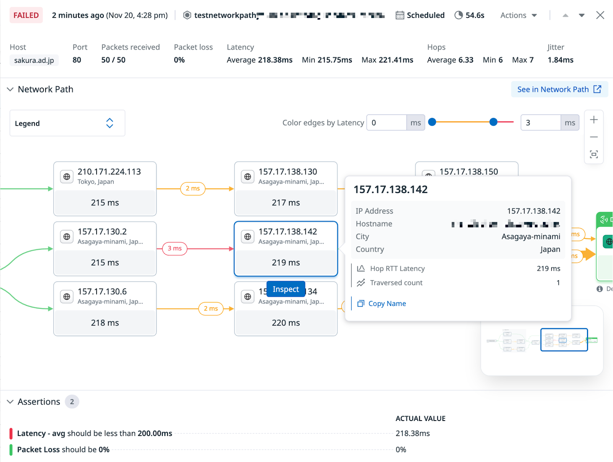Click the right latency slider handle

493,122
